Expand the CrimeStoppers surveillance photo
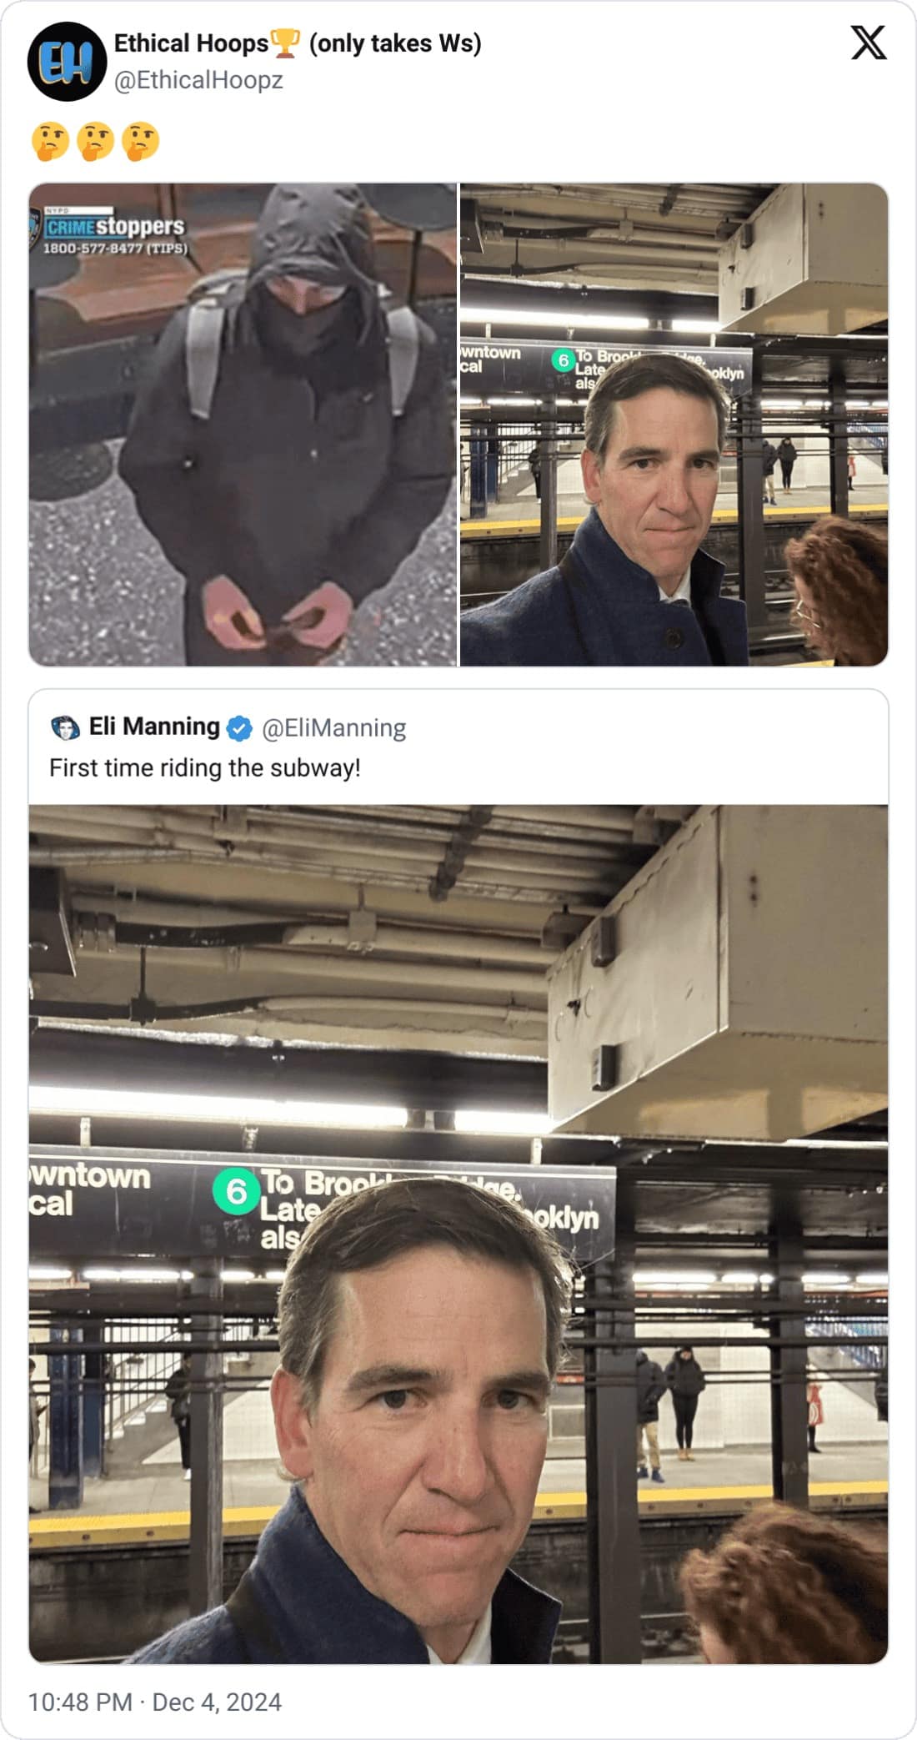 point(243,450)
